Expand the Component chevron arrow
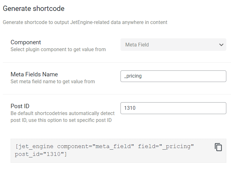231x173 pixels. (221, 45)
